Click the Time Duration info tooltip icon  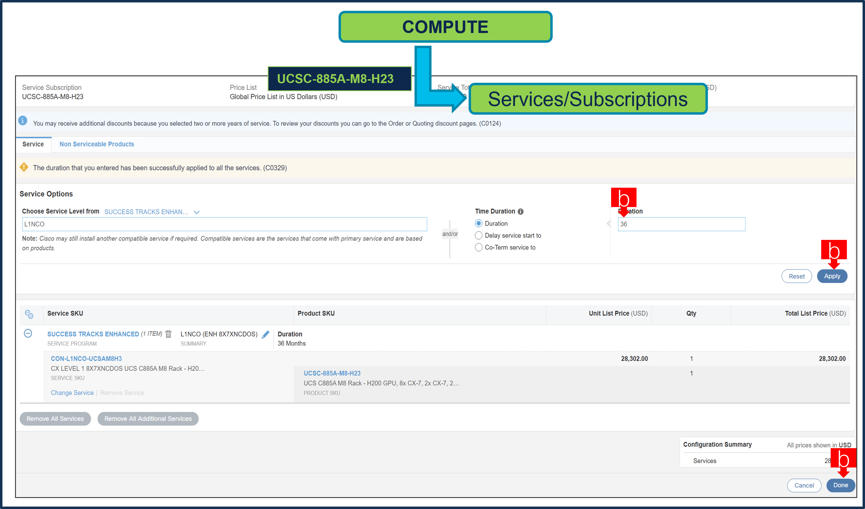coord(521,211)
